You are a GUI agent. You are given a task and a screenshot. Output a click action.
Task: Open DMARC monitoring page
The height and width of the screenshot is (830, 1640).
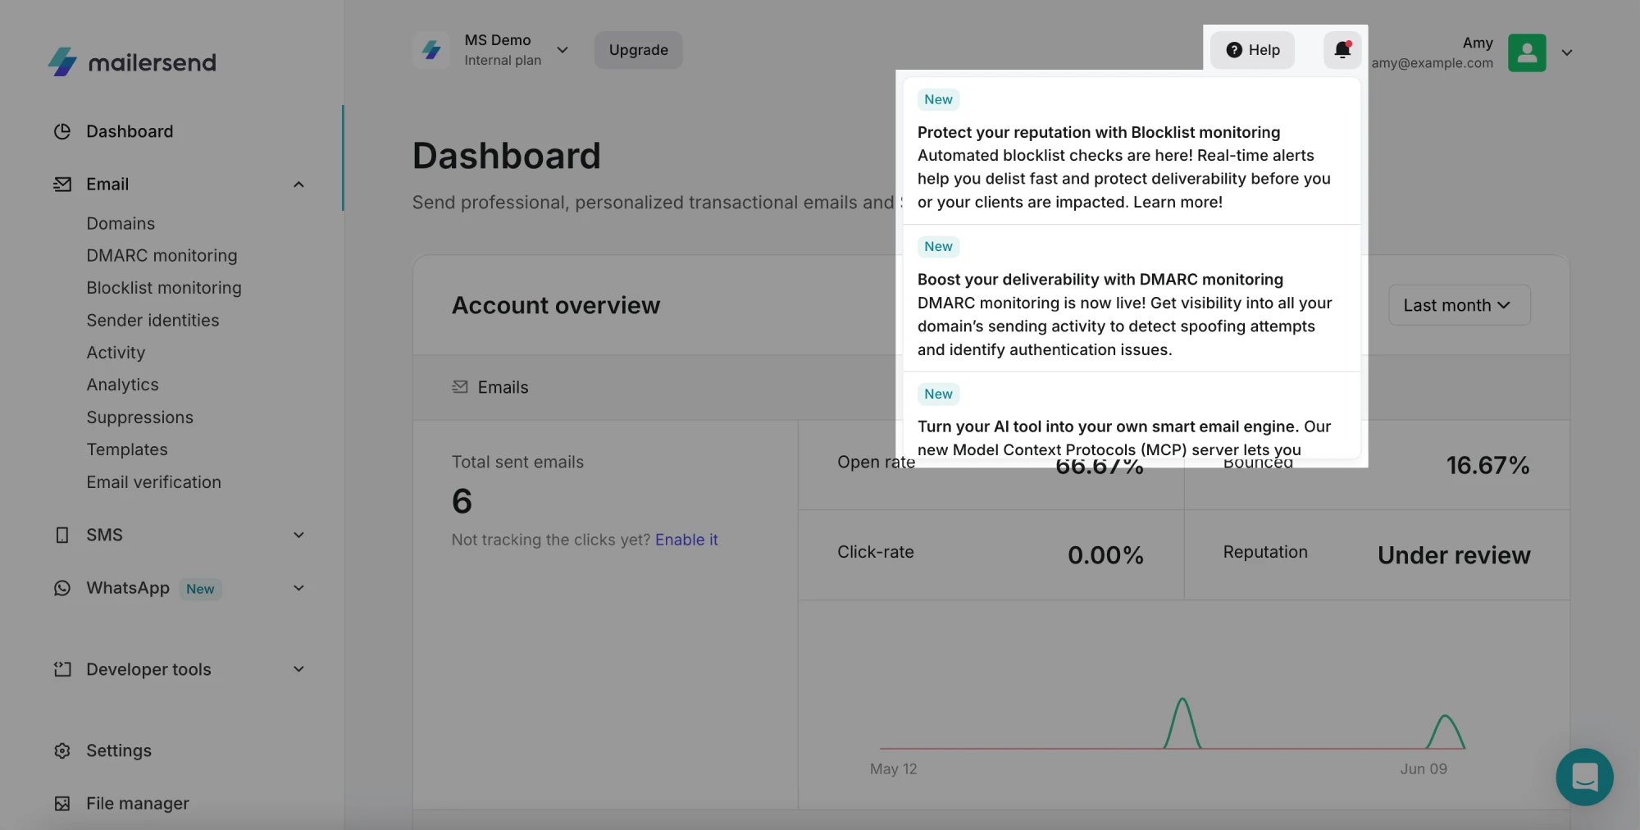pos(162,255)
